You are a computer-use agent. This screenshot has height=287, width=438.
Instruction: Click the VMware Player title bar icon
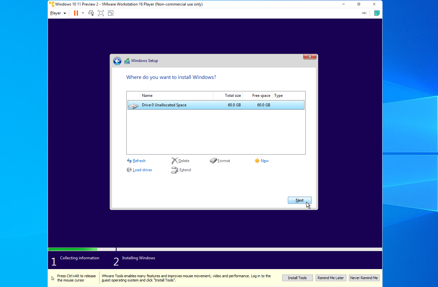(52, 4)
